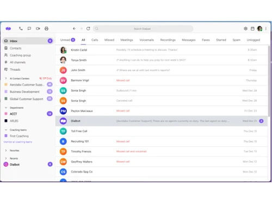Image resolution: width=272 pixels, height=204 pixels.
Task: Switch to the Spam tab
Action: tap(236, 40)
